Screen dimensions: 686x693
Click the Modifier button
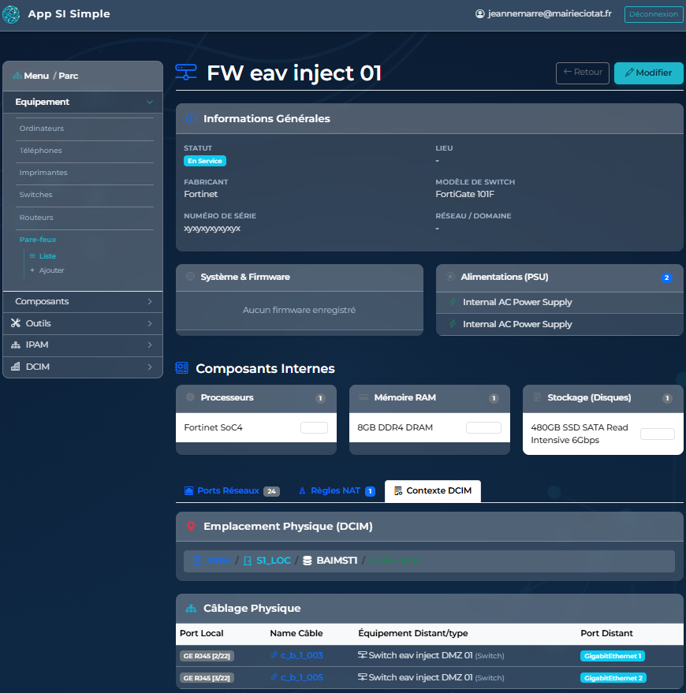point(648,73)
